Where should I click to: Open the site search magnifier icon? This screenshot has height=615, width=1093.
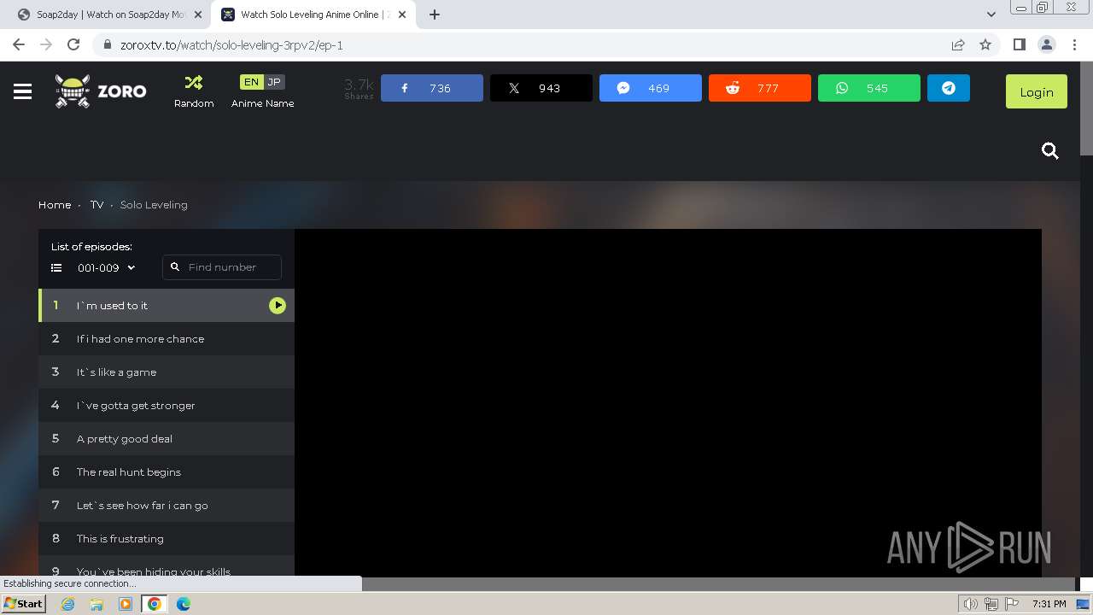[x=1050, y=151]
